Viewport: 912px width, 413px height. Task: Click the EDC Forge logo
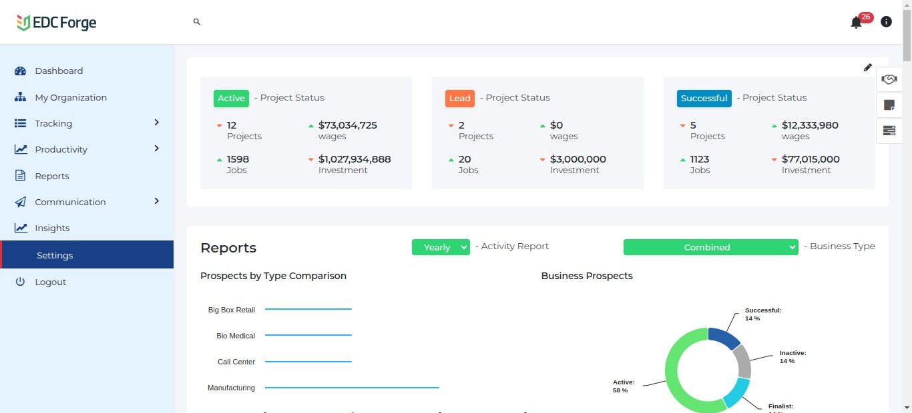pyautogui.click(x=57, y=23)
